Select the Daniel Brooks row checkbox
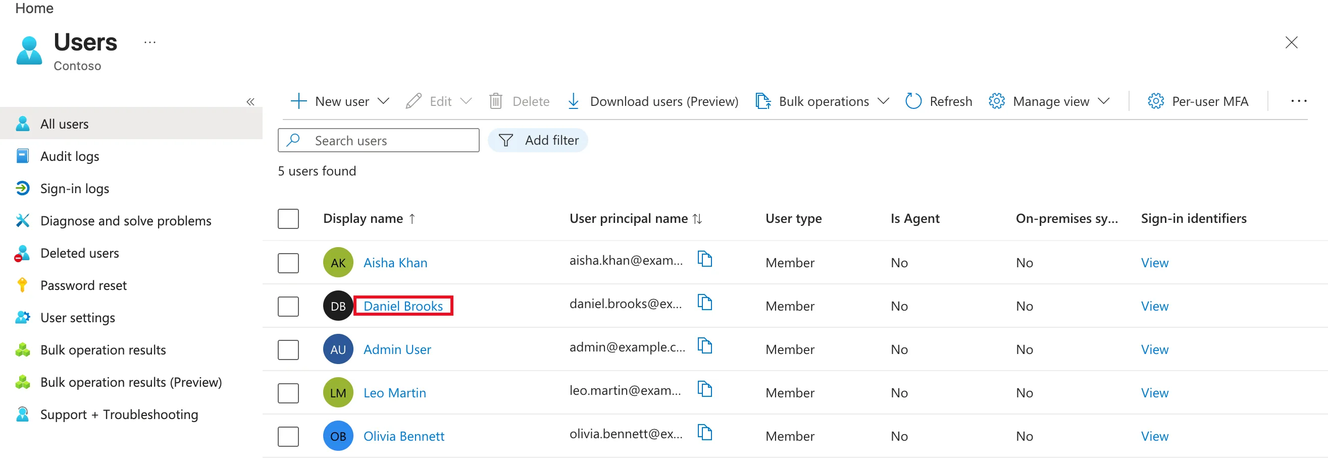 pos(288,306)
